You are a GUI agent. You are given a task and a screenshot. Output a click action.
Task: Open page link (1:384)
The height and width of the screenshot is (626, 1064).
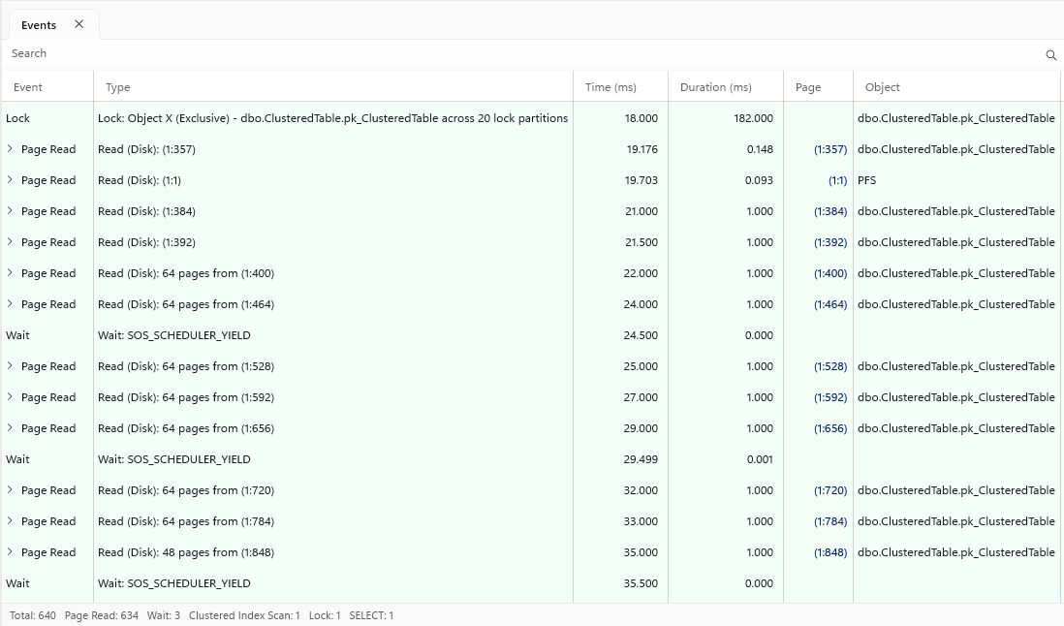coord(830,211)
